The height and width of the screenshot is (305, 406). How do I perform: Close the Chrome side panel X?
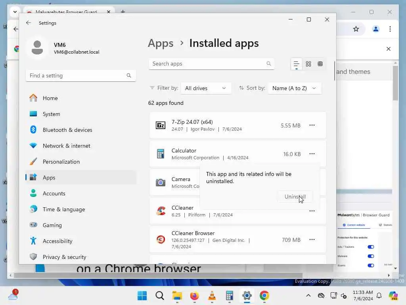[389, 49]
